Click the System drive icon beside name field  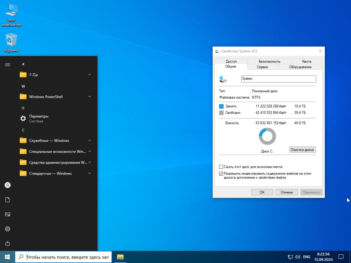click(x=223, y=79)
